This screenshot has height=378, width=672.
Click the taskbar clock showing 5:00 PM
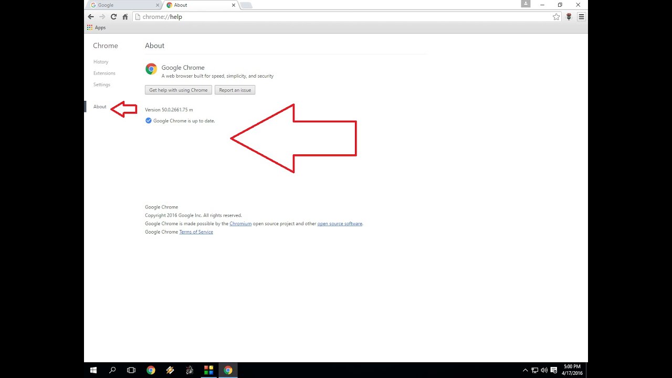[572, 370]
